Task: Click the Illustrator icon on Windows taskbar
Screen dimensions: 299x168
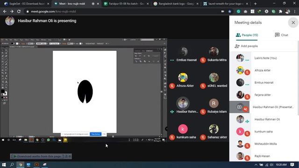Action: (x=36, y=165)
